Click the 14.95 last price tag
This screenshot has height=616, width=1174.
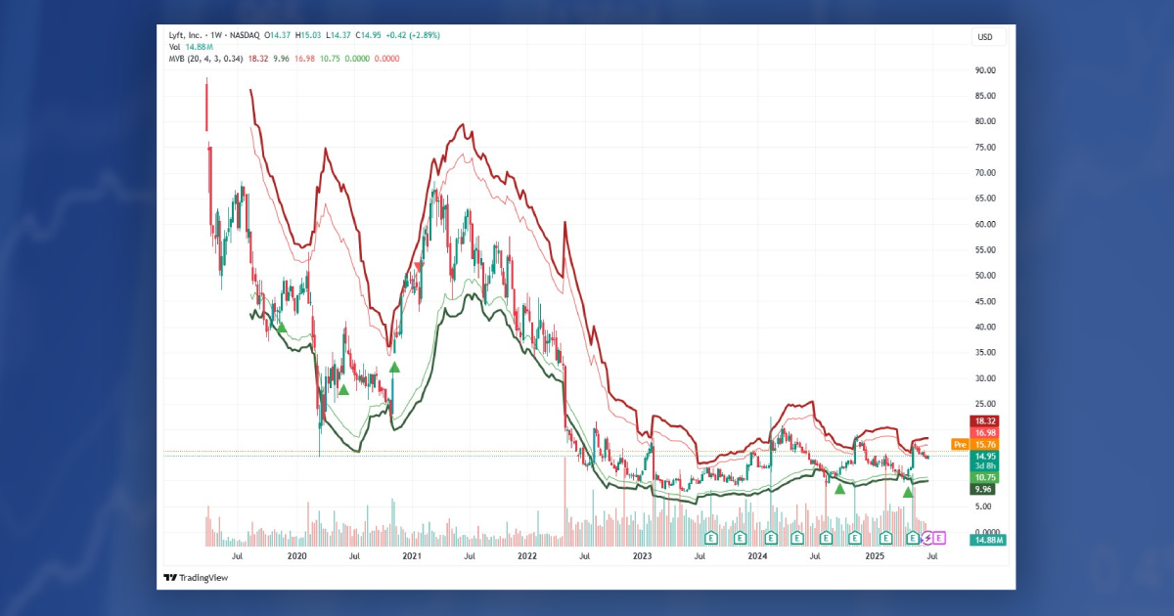[x=984, y=456]
